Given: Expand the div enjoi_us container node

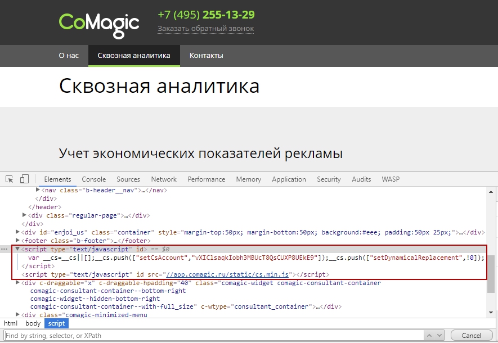Looking at the screenshot, I should pyautogui.click(x=17, y=232).
